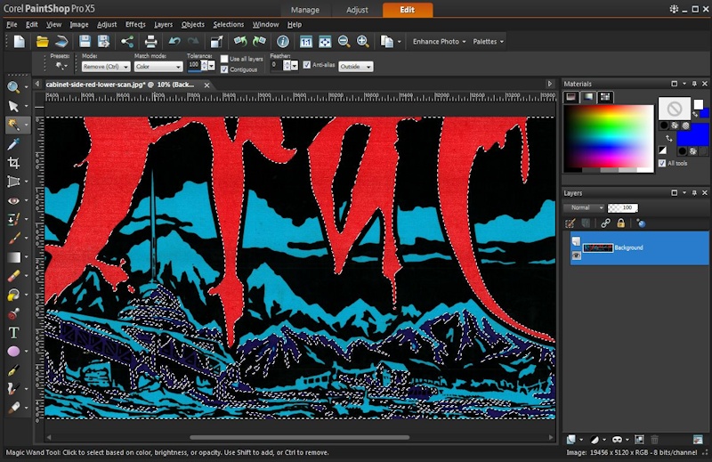Viewport: 712px width, 462px height.
Task: Open the Effects menu
Action: [x=135, y=25]
